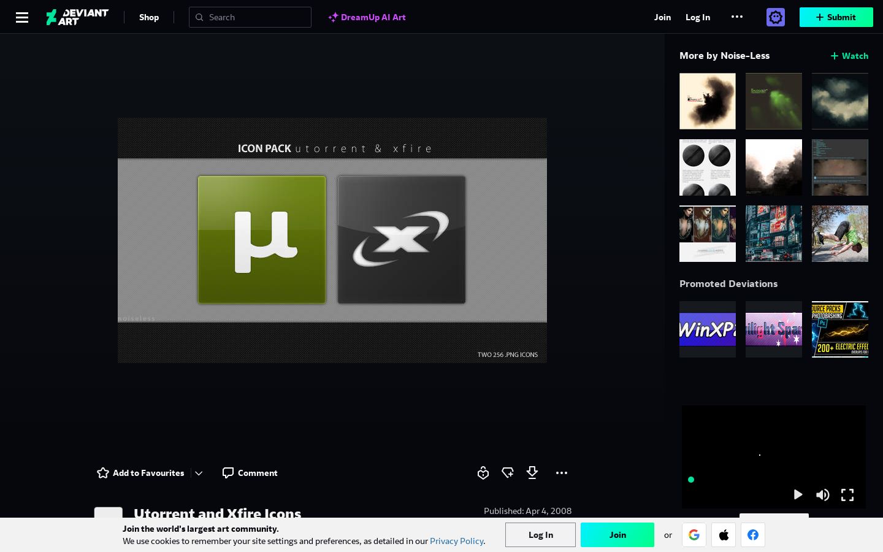Click the speech bubble plus icon
Viewport: 883px width, 552px height.
click(x=508, y=473)
